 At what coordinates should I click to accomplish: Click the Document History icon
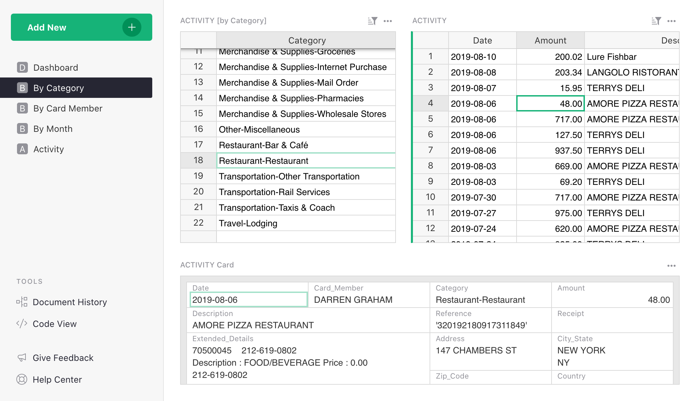coord(22,302)
